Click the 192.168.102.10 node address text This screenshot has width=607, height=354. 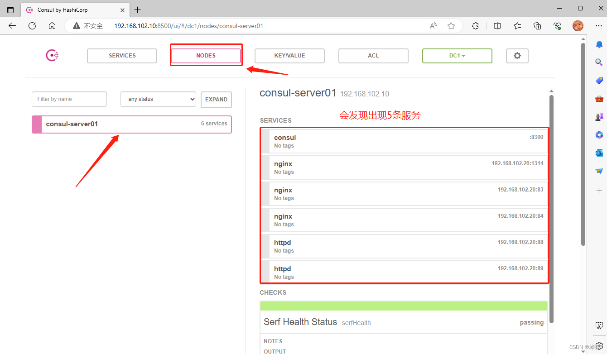pos(365,94)
